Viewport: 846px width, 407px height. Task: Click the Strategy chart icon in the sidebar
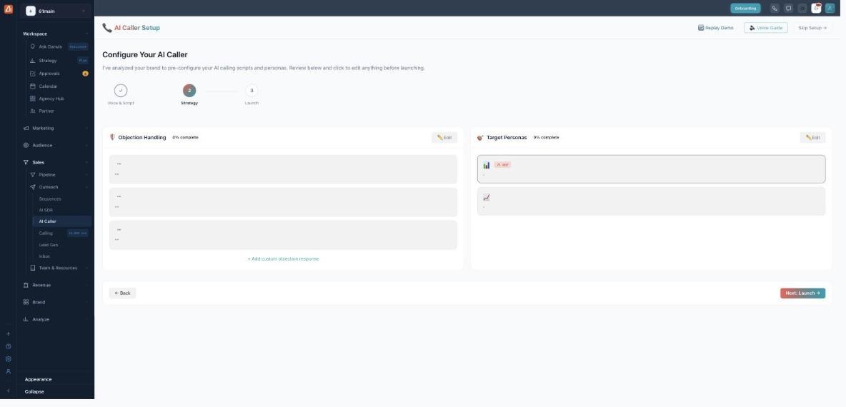pyautogui.click(x=33, y=61)
